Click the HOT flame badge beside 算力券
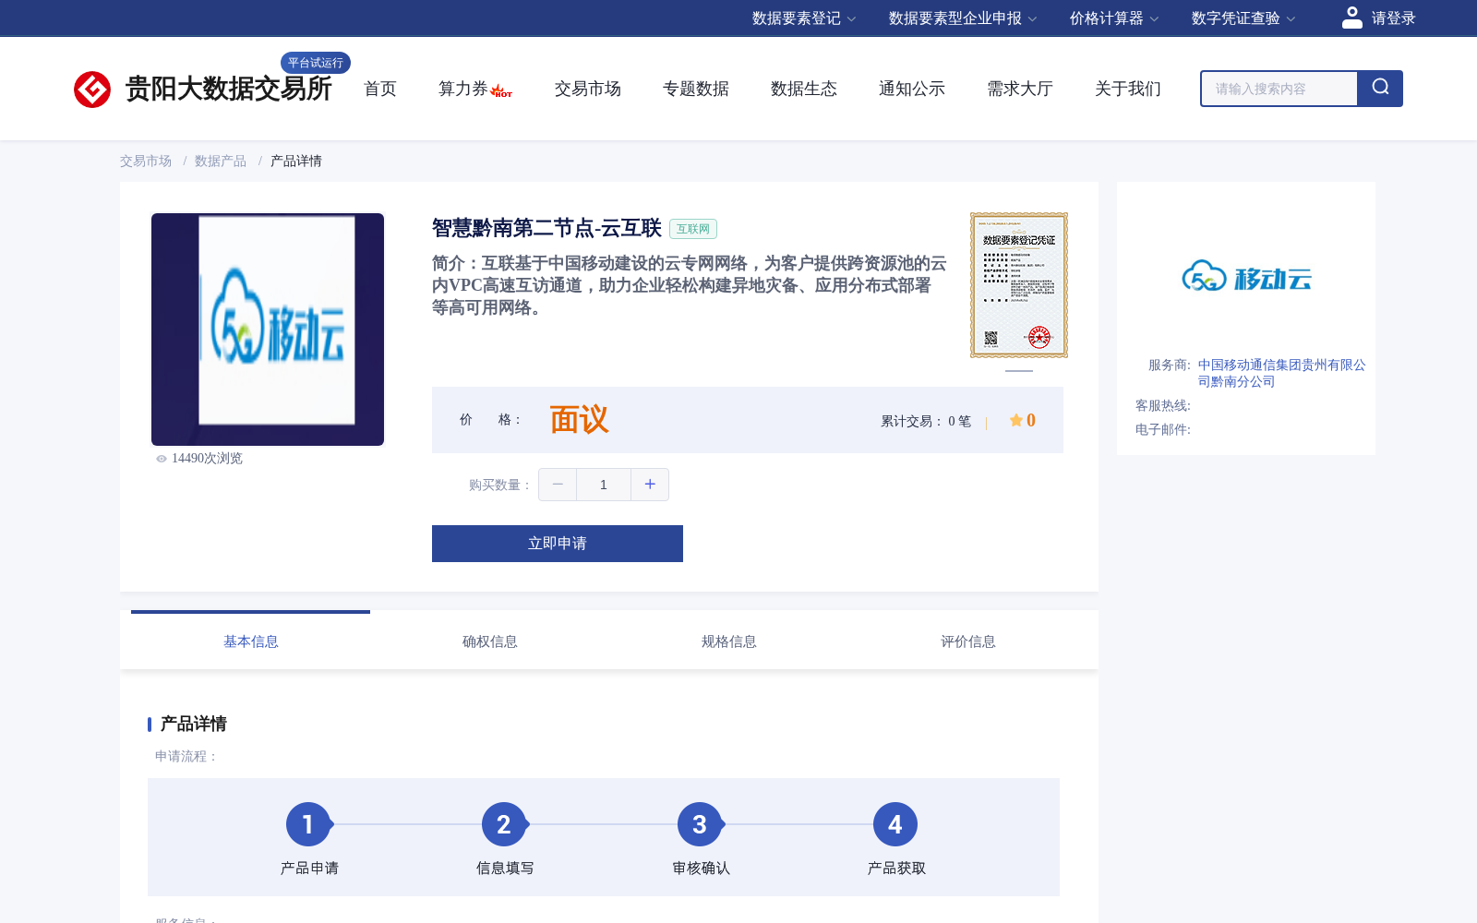 pos(501,90)
